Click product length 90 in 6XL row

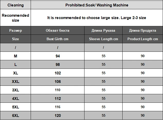point(143,115)
